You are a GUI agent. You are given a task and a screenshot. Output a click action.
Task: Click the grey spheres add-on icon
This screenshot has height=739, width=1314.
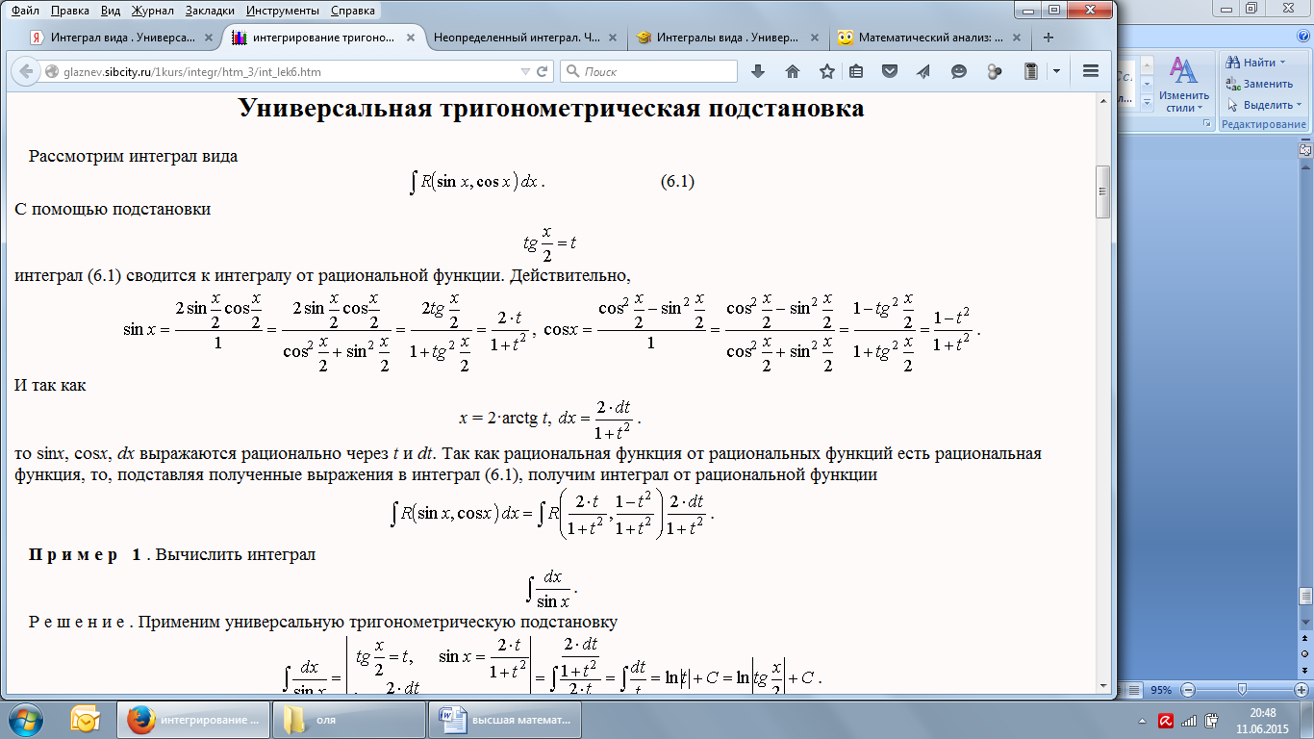[x=995, y=71]
